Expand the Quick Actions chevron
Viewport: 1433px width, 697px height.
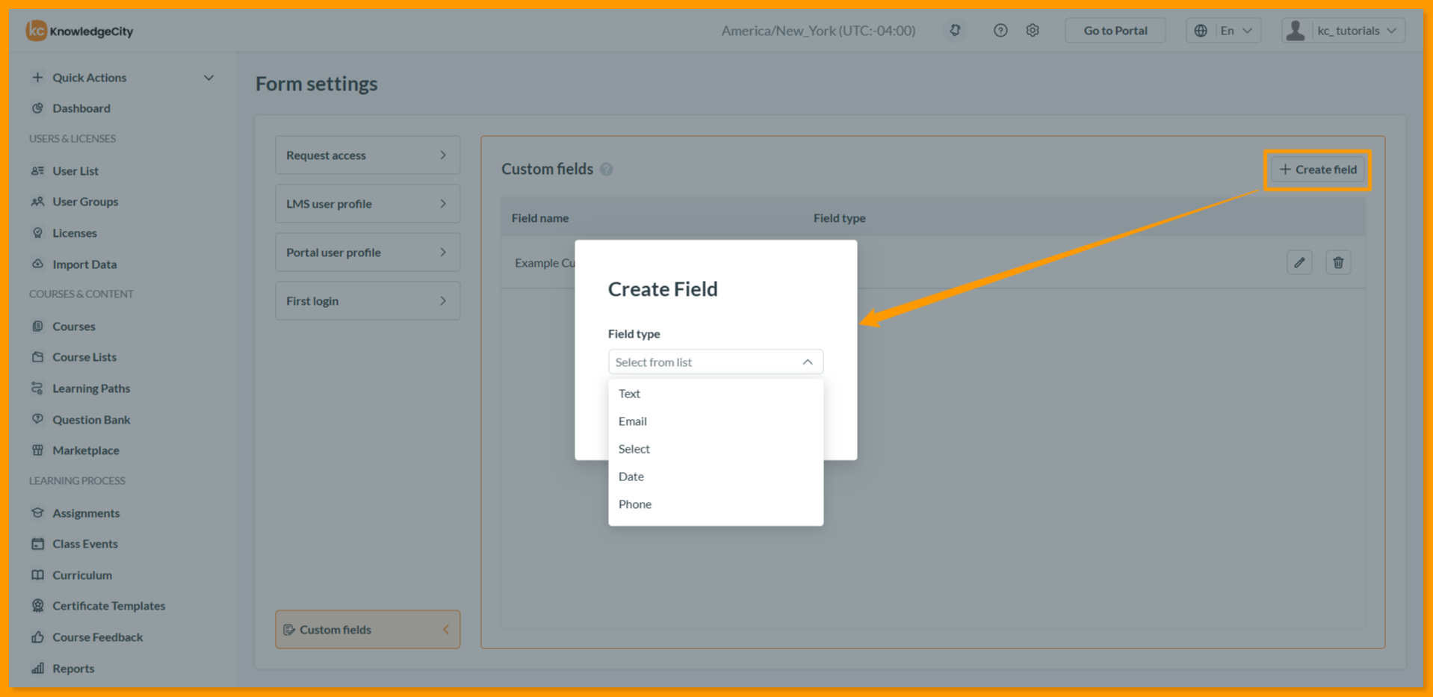click(x=208, y=78)
